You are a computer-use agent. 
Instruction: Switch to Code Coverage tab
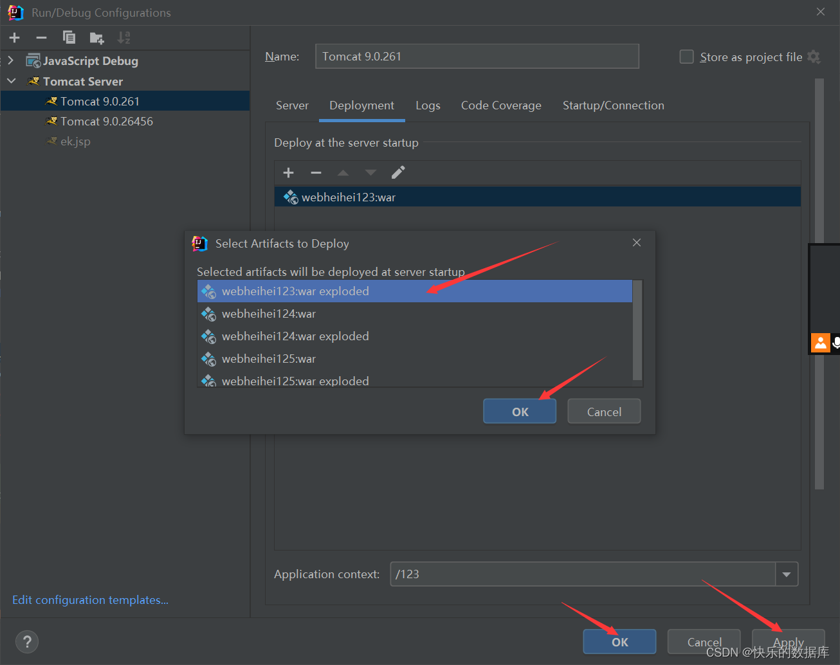tap(501, 105)
